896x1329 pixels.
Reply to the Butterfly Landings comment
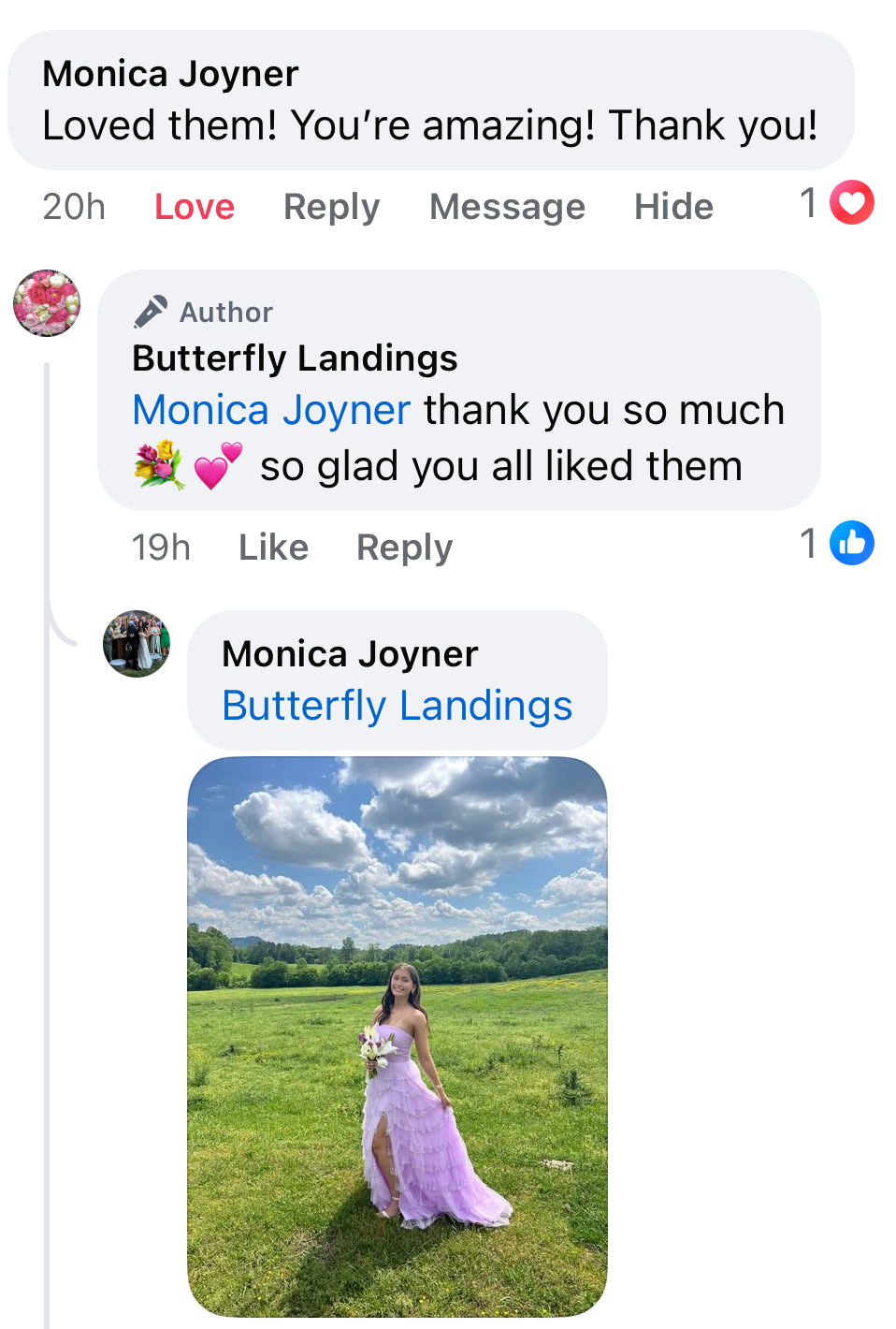click(x=404, y=548)
